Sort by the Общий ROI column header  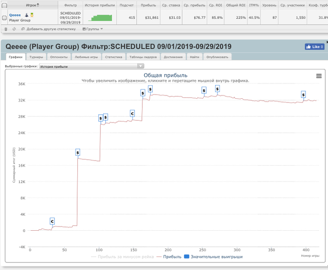[236, 5]
